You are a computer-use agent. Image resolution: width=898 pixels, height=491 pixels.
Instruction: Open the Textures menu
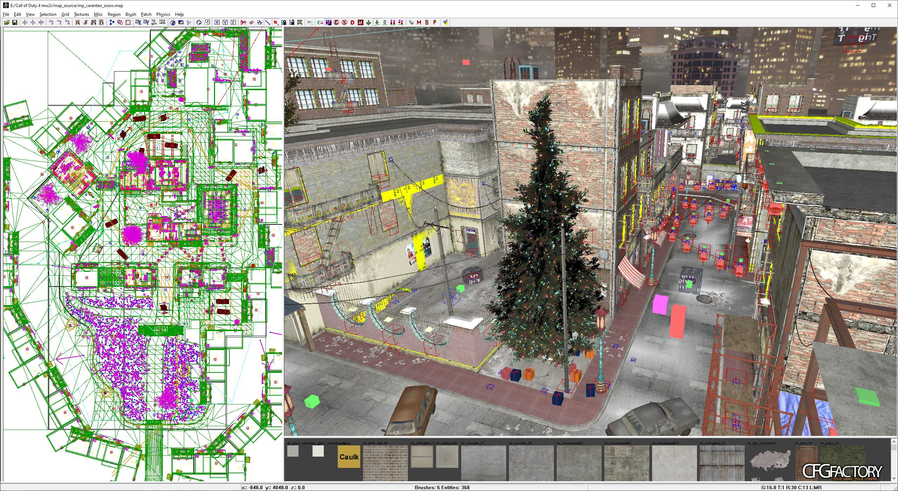pyautogui.click(x=81, y=14)
